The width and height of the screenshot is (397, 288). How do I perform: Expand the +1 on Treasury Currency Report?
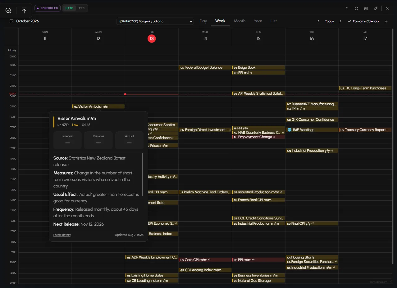click(387, 130)
